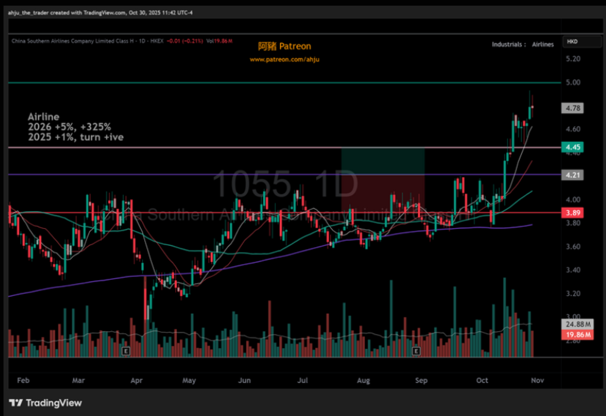Viewport: 606px width, 416px height.
Task: Click the Oct label on time axis
Action: tap(482, 380)
